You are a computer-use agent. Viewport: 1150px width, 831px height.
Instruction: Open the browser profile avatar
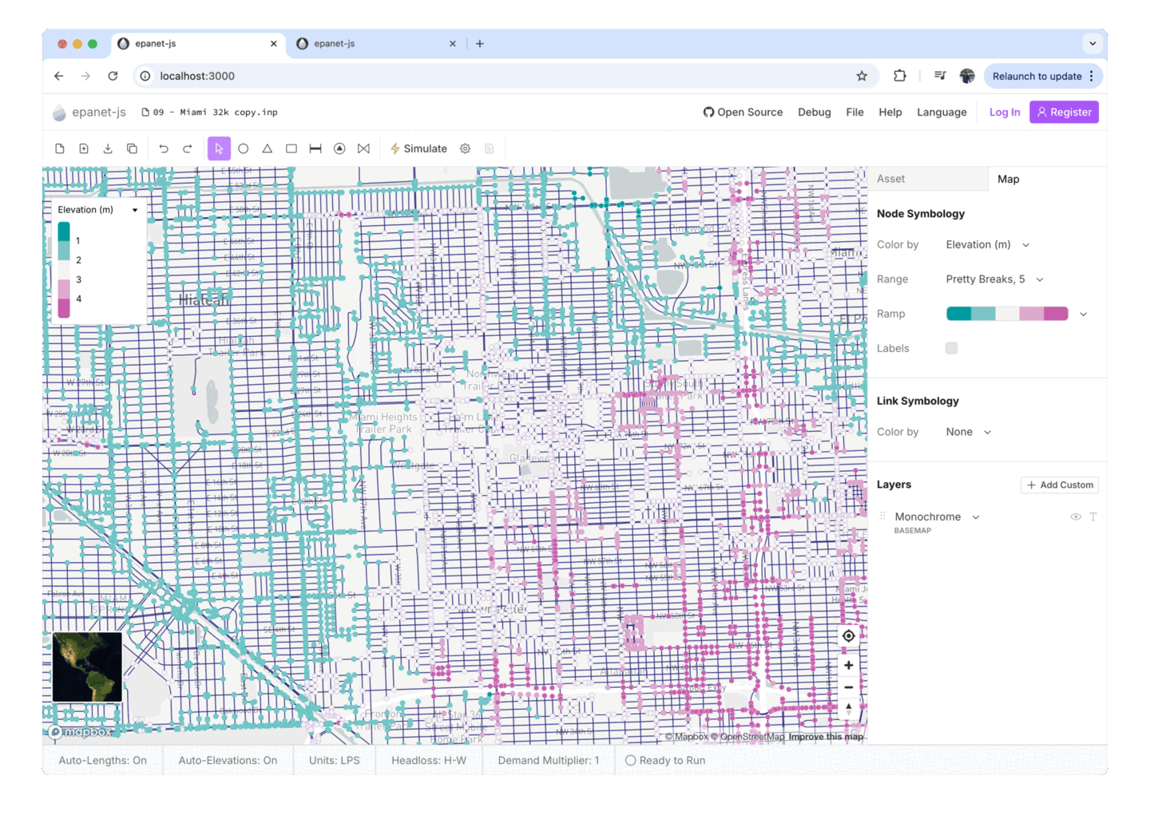(x=967, y=76)
